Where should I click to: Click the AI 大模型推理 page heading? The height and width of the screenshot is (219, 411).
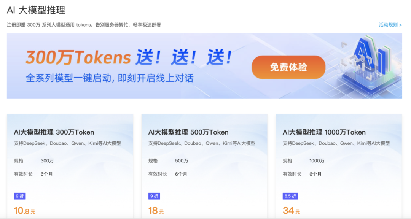coord(36,10)
